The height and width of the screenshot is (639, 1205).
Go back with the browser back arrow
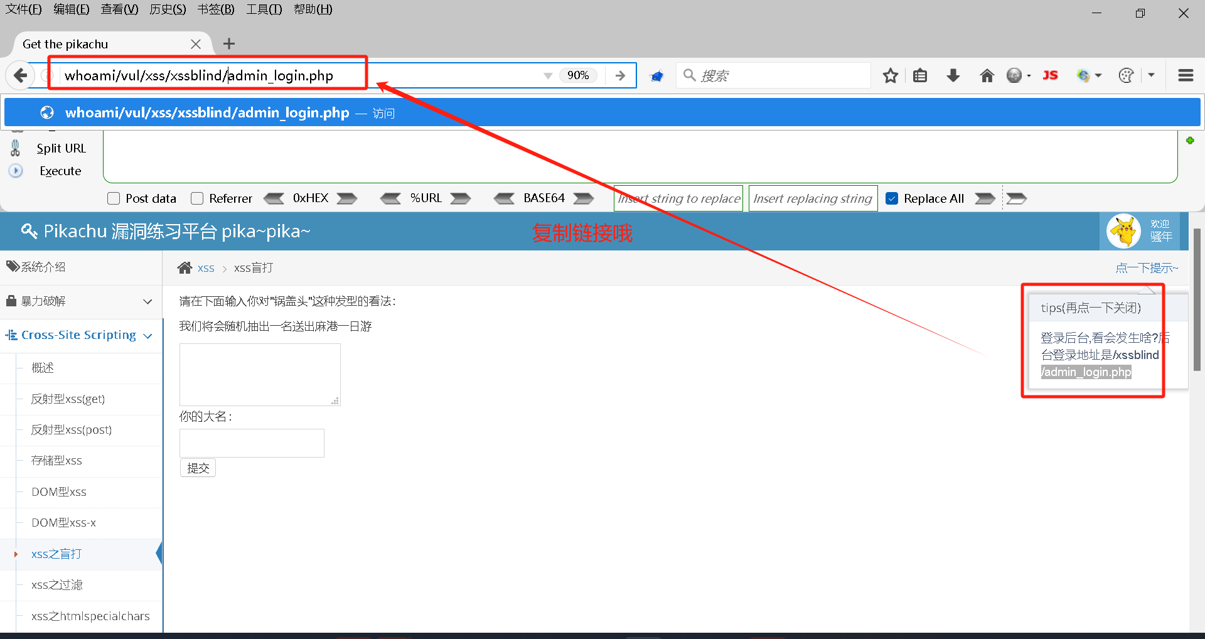coord(21,75)
